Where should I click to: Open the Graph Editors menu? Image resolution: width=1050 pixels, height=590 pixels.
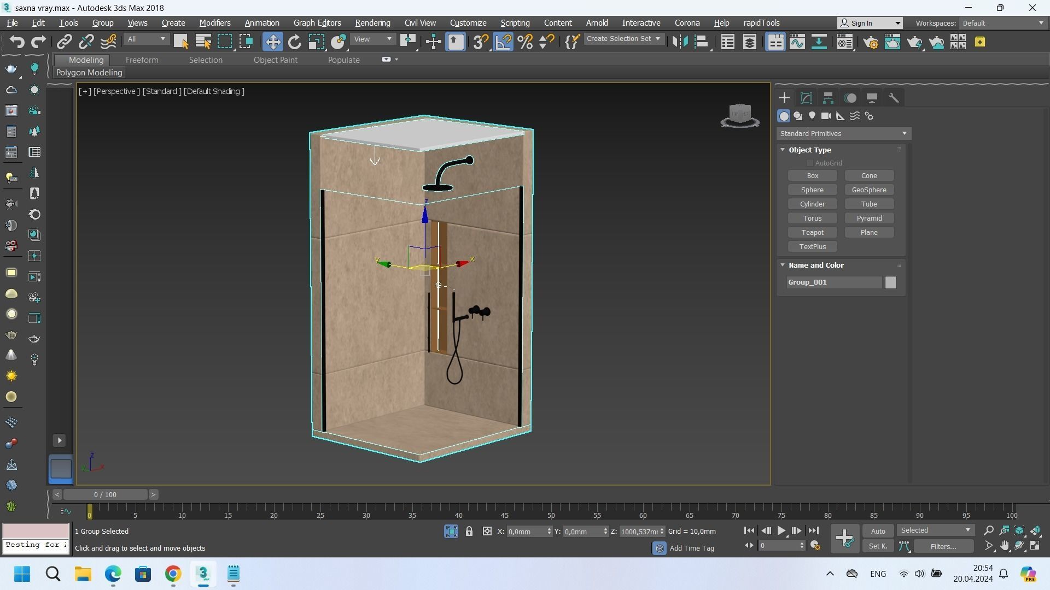click(x=317, y=23)
